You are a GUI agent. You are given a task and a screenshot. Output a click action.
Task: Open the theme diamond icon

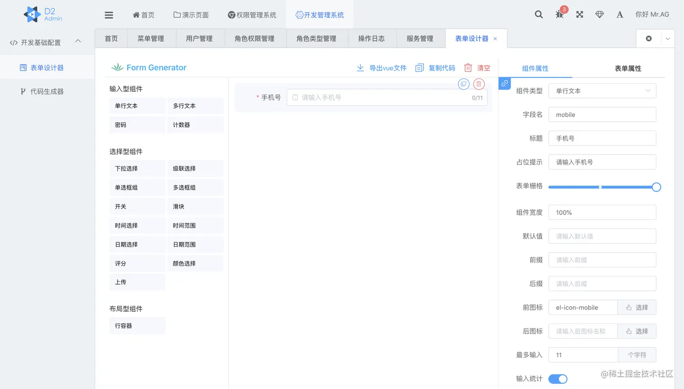click(x=599, y=14)
